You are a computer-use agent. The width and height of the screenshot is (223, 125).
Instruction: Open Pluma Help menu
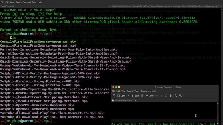coord(154,91)
